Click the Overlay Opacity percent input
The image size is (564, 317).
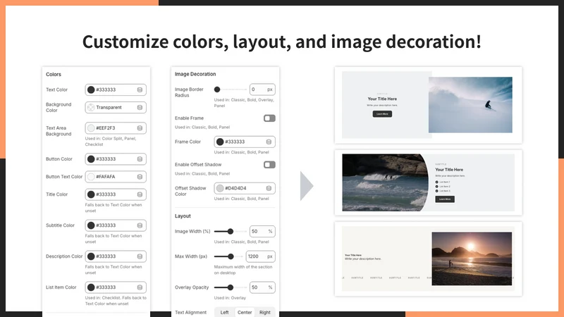(x=262, y=287)
